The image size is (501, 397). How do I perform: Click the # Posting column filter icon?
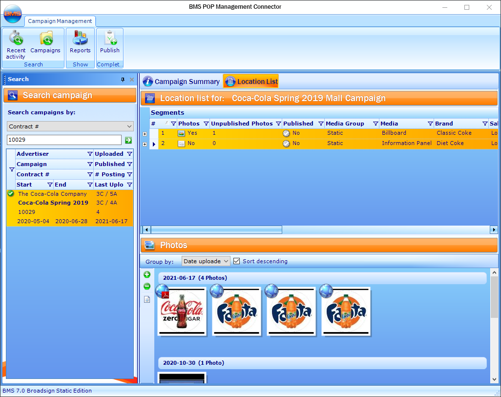click(129, 174)
